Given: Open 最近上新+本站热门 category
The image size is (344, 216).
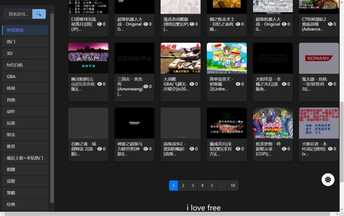Looking at the screenshot, I should [25, 158].
